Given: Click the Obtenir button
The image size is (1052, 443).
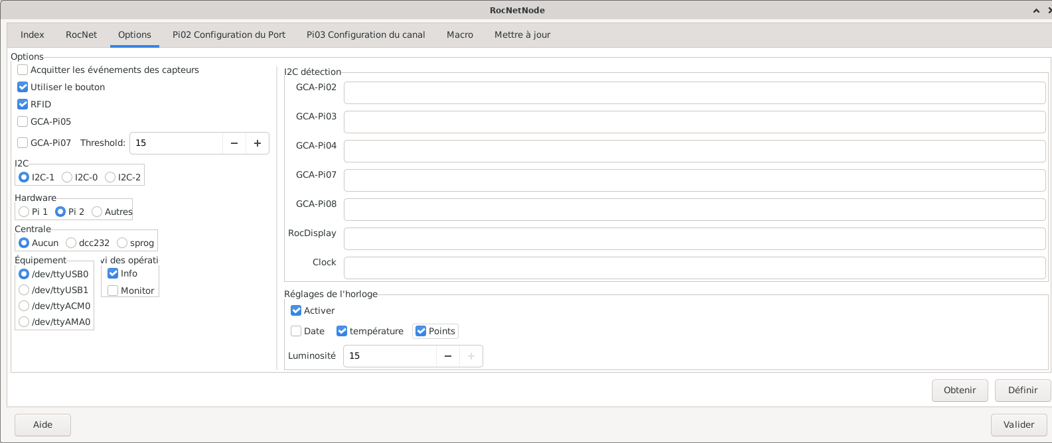Looking at the screenshot, I should [x=960, y=390].
